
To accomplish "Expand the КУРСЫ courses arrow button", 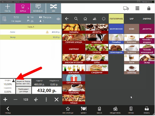I will coord(23,8).
